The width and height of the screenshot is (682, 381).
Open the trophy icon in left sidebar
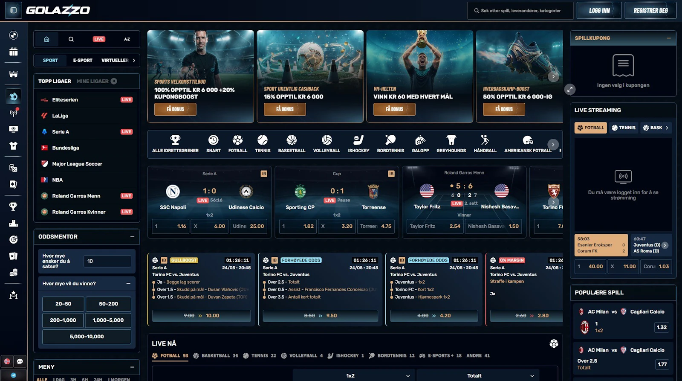14,207
